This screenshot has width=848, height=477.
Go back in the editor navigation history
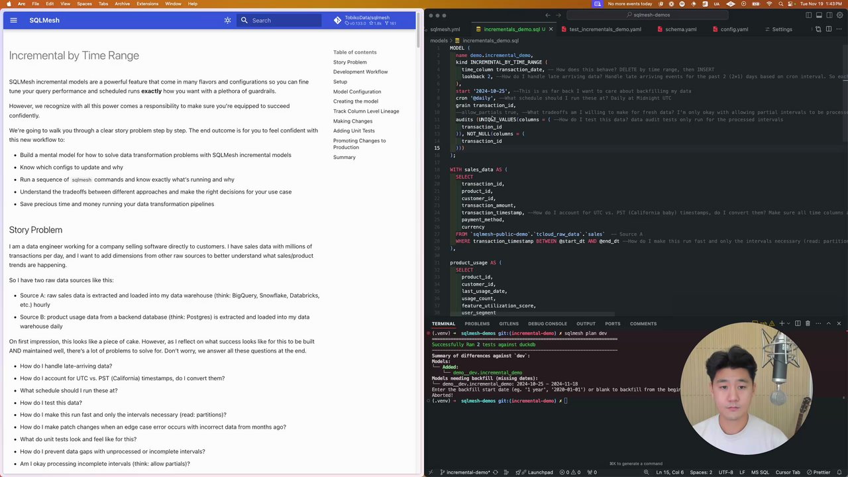548,15
